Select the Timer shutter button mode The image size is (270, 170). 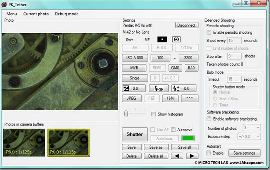(x=215, y=105)
